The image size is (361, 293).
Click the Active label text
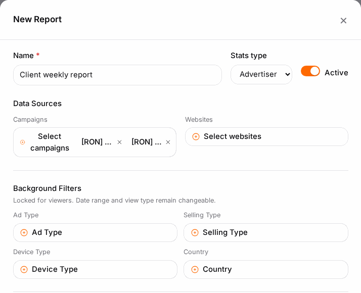click(336, 73)
